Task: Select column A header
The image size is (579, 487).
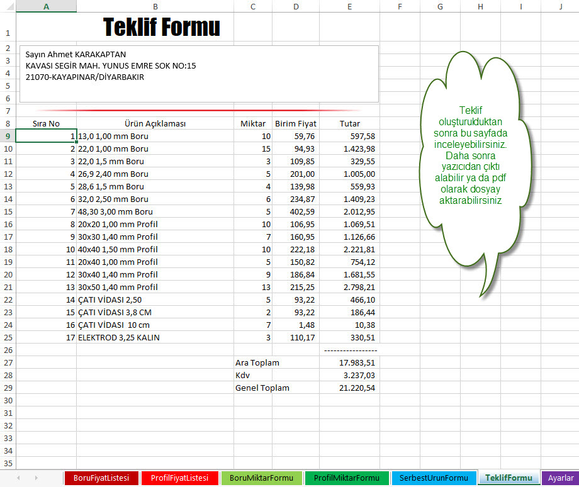Action: point(46,6)
